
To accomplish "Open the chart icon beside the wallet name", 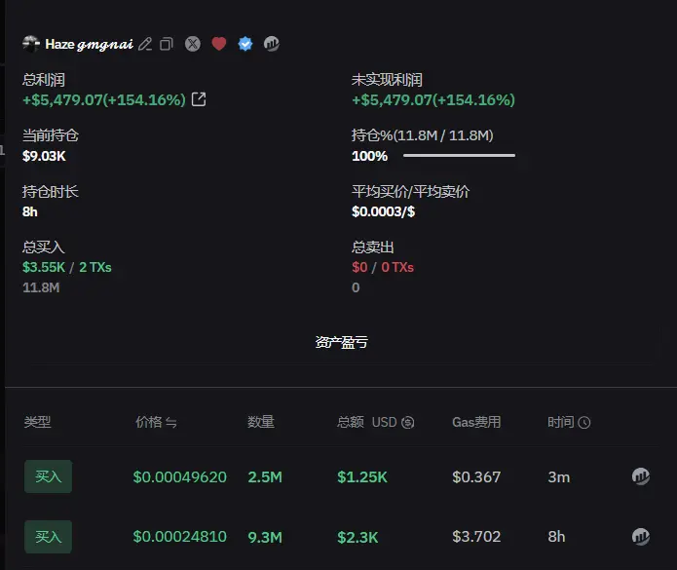I will (272, 44).
